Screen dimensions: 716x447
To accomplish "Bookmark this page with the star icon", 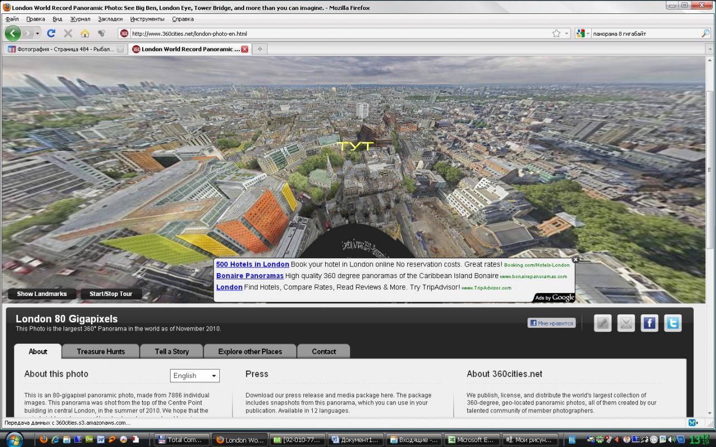I will point(556,33).
